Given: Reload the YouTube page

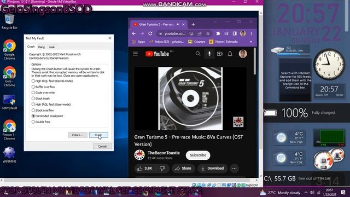Looking at the screenshot, I should pyautogui.click(x=150, y=33).
